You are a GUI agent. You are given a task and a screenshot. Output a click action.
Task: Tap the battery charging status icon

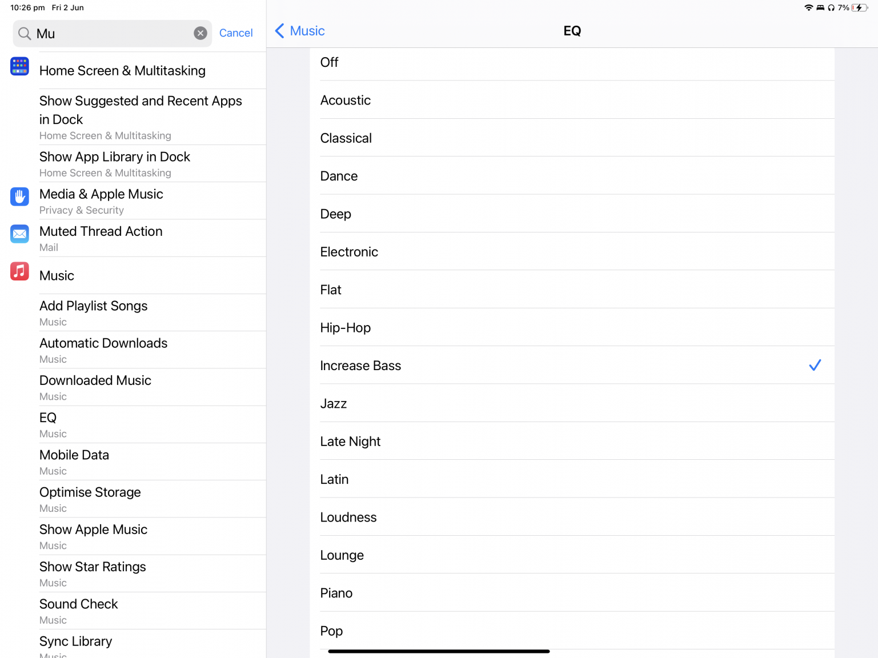860,7
